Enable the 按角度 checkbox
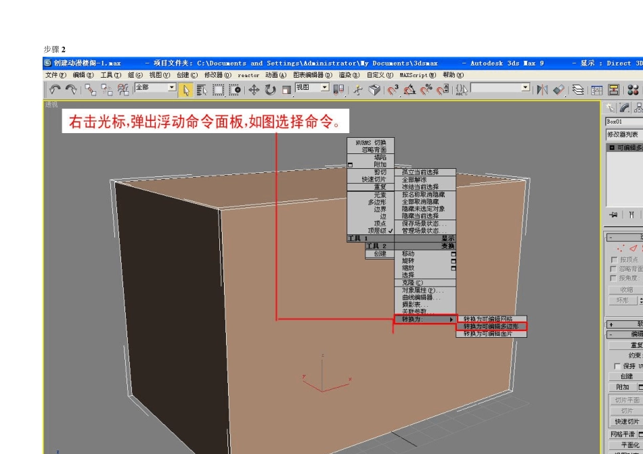The height and width of the screenshot is (454, 643). 614,278
